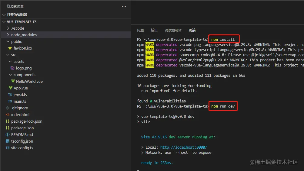Screen dimensions: 304x171
Task: Click the TS icon beside main.ts
Action: pos(10,101)
